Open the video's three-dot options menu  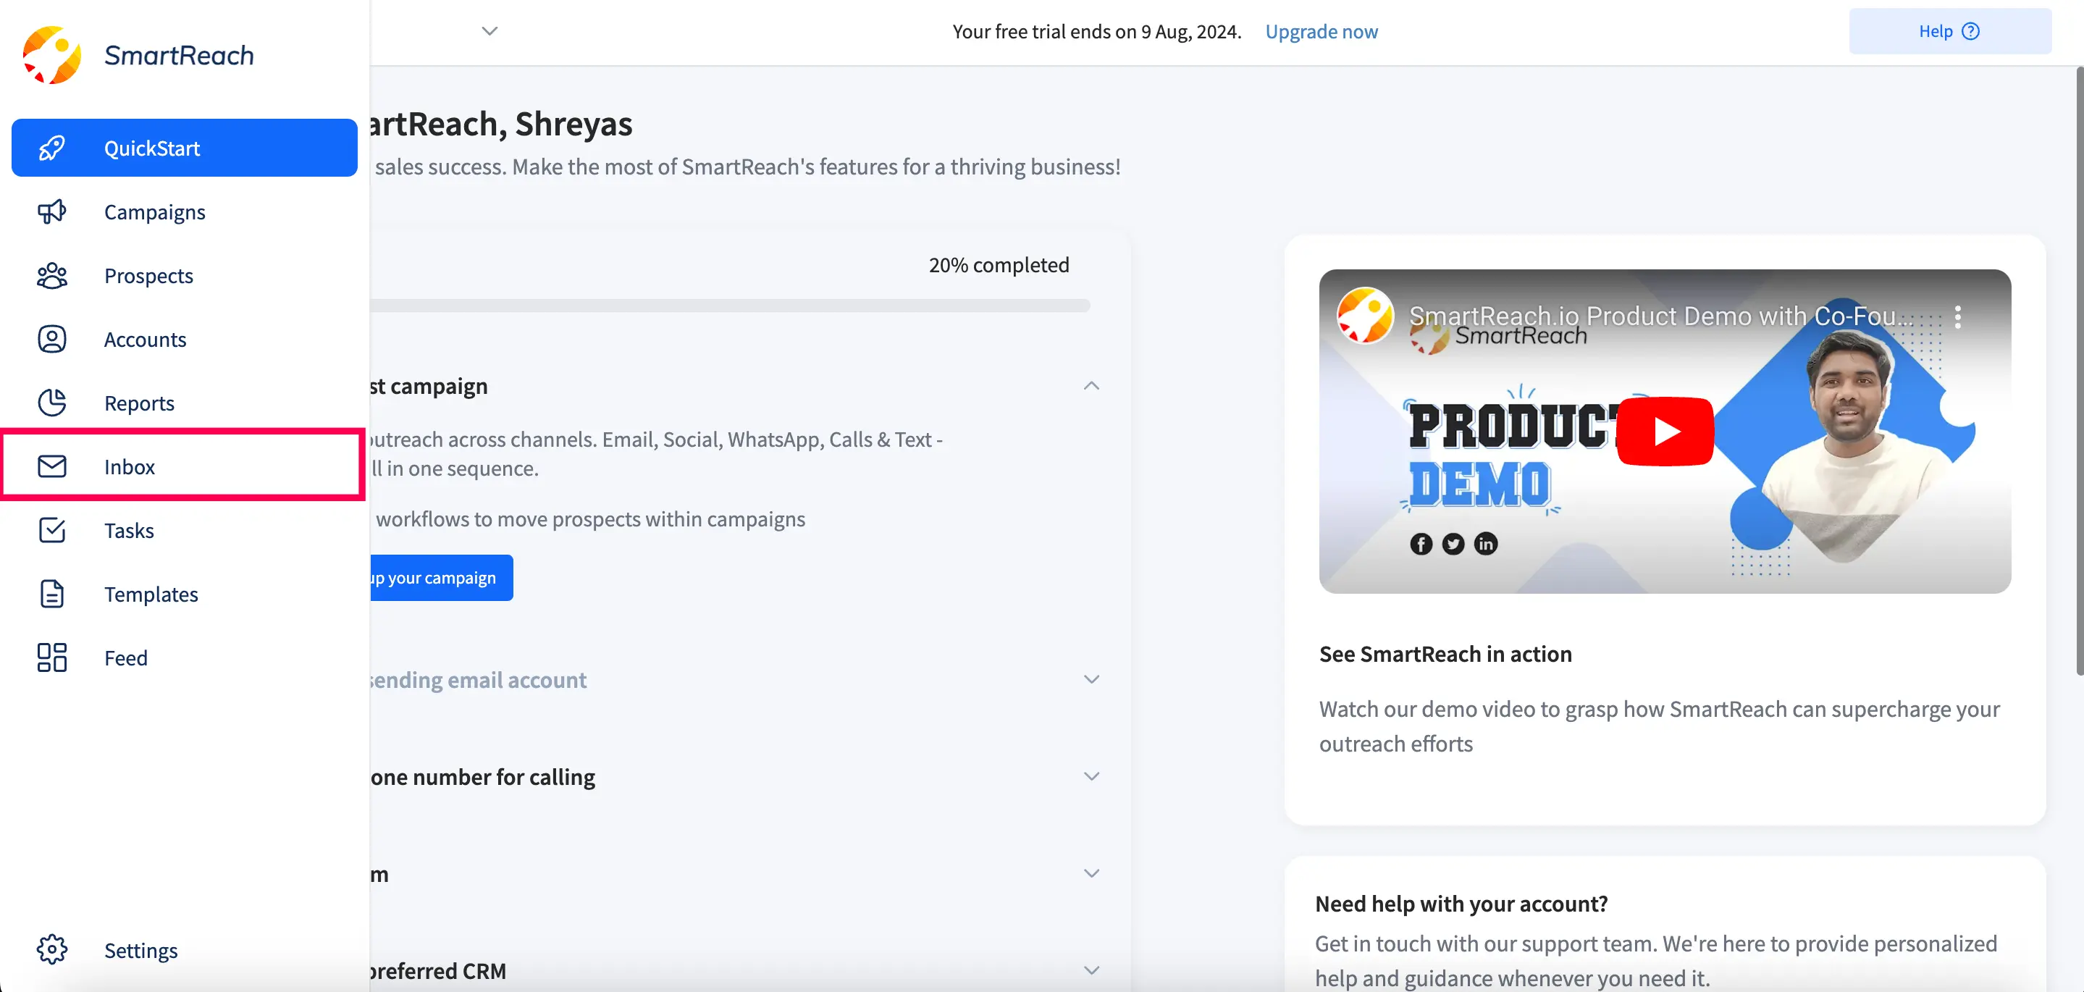coord(1958,316)
